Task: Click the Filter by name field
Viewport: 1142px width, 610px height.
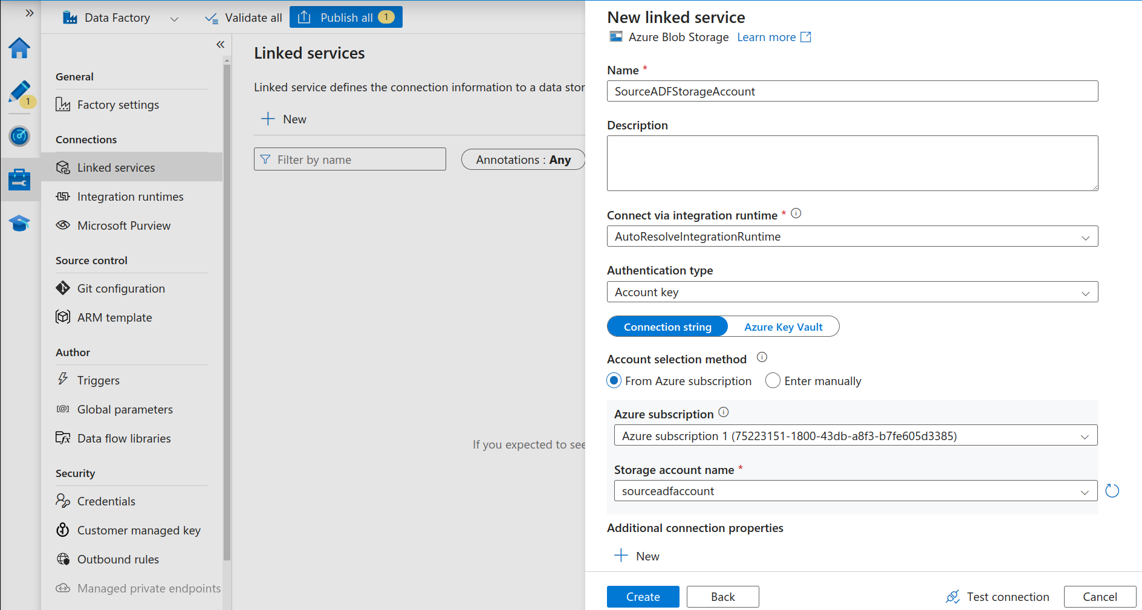Action: pyautogui.click(x=350, y=159)
